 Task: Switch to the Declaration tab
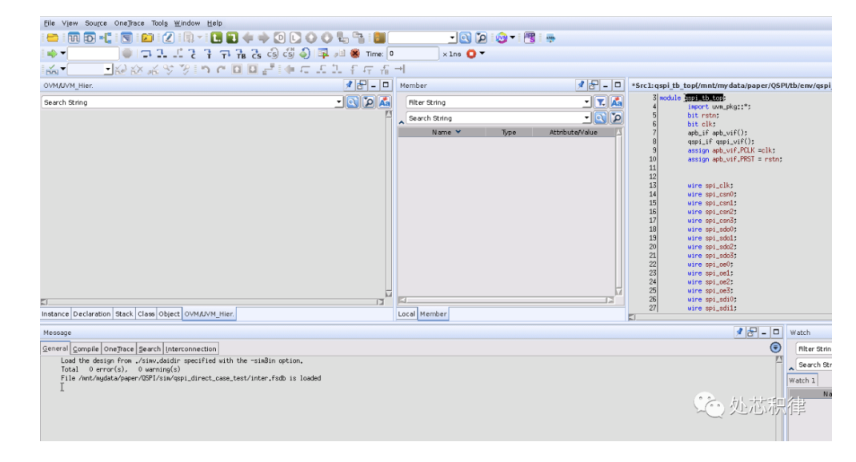click(92, 313)
